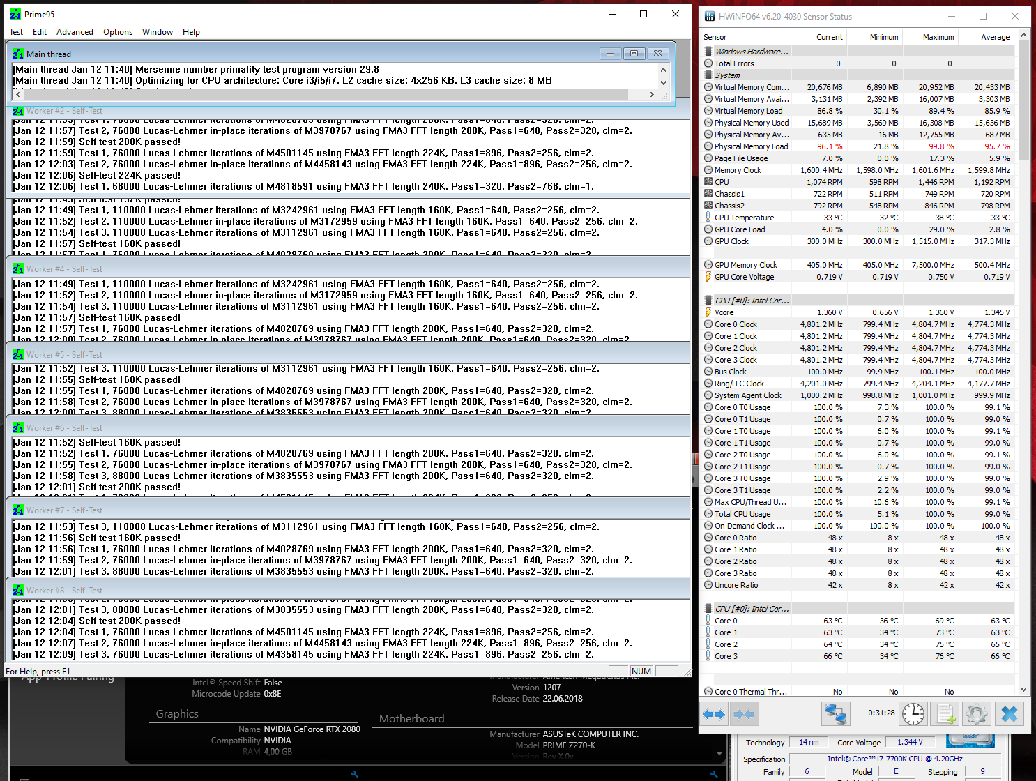Click the Intel Core i7-7700K specification field

pyautogui.click(x=894, y=759)
